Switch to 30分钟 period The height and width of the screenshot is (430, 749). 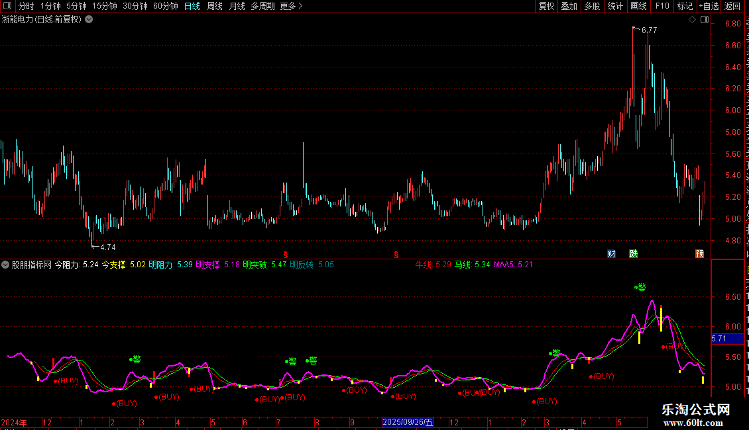[135, 6]
